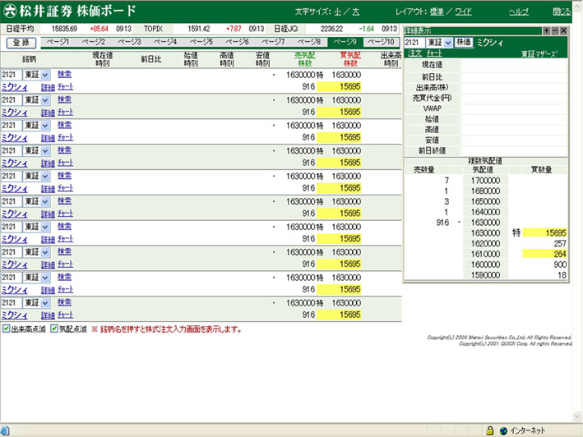Select the active ページ9 tab

(x=345, y=42)
